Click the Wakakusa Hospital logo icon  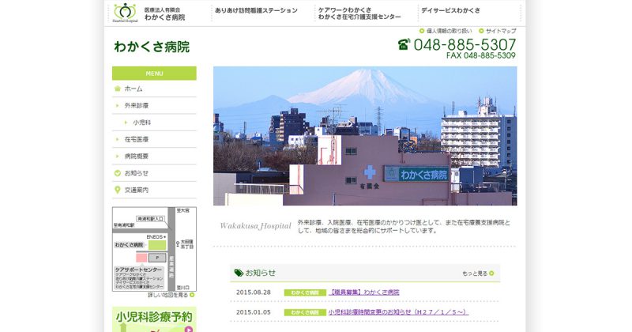coord(126,12)
